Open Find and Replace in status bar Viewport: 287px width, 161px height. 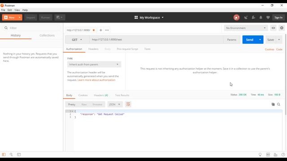point(11,155)
